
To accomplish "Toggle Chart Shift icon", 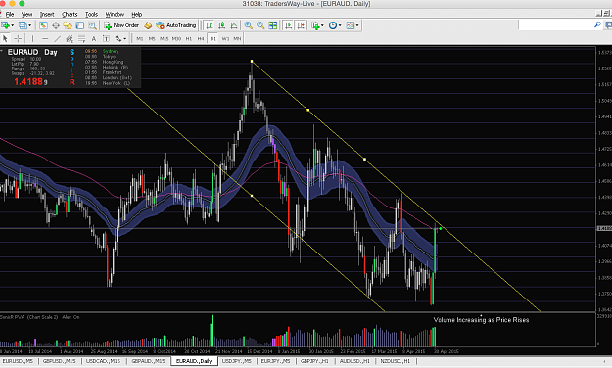I will pyautogui.click(x=301, y=25).
